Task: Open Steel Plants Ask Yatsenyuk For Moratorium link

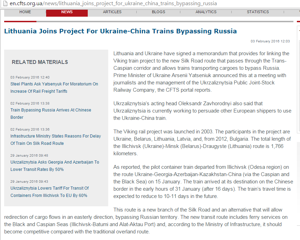Action: click(x=54, y=88)
